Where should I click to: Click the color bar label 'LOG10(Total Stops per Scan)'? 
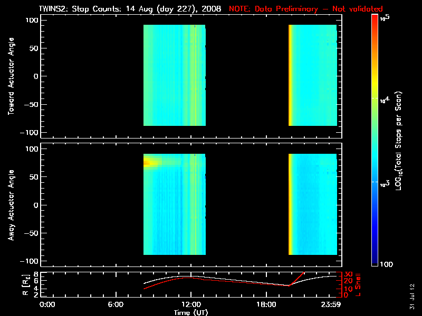tap(398, 141)
